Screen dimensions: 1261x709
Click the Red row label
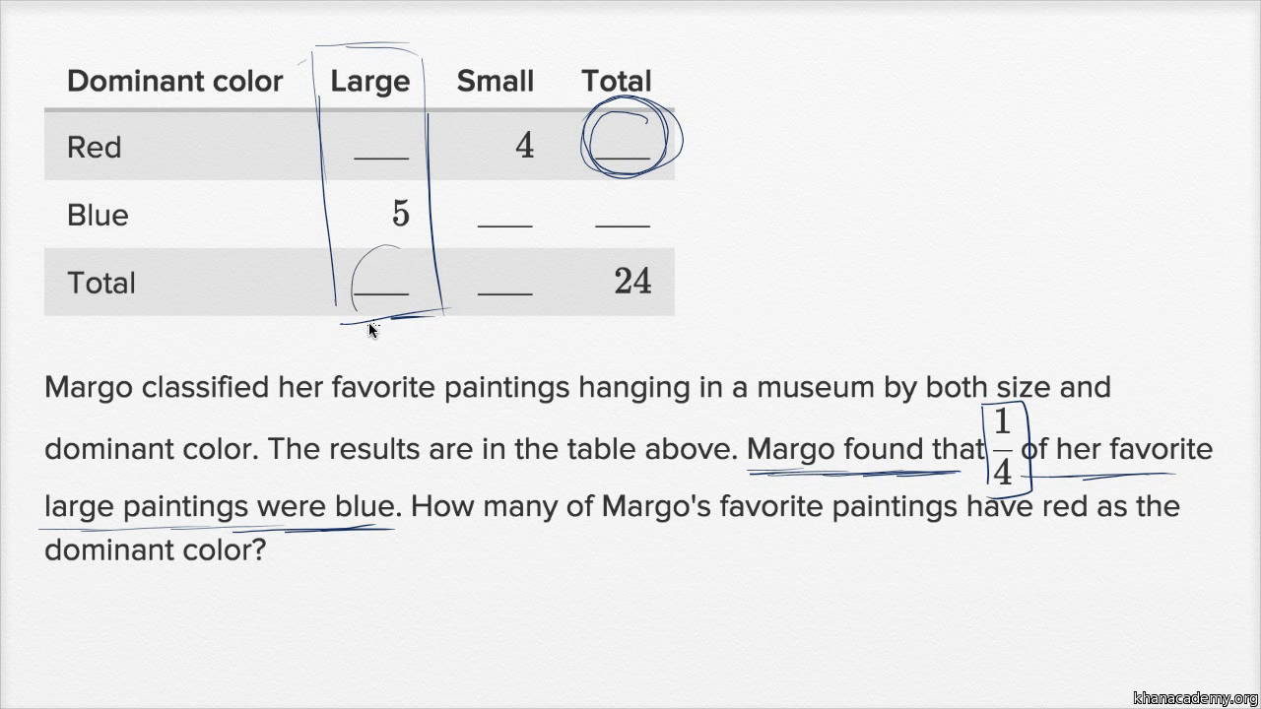[95, 148]
